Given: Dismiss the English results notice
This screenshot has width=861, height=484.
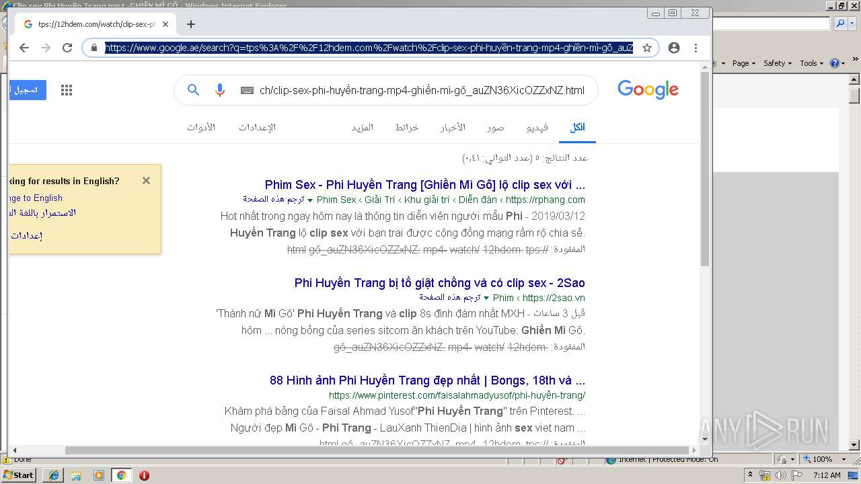Looking at the screenshot, I should click(x=146, y=180).
